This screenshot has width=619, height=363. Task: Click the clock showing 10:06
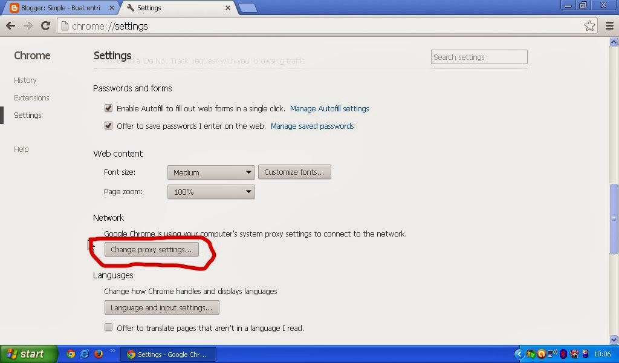(602, 355)
